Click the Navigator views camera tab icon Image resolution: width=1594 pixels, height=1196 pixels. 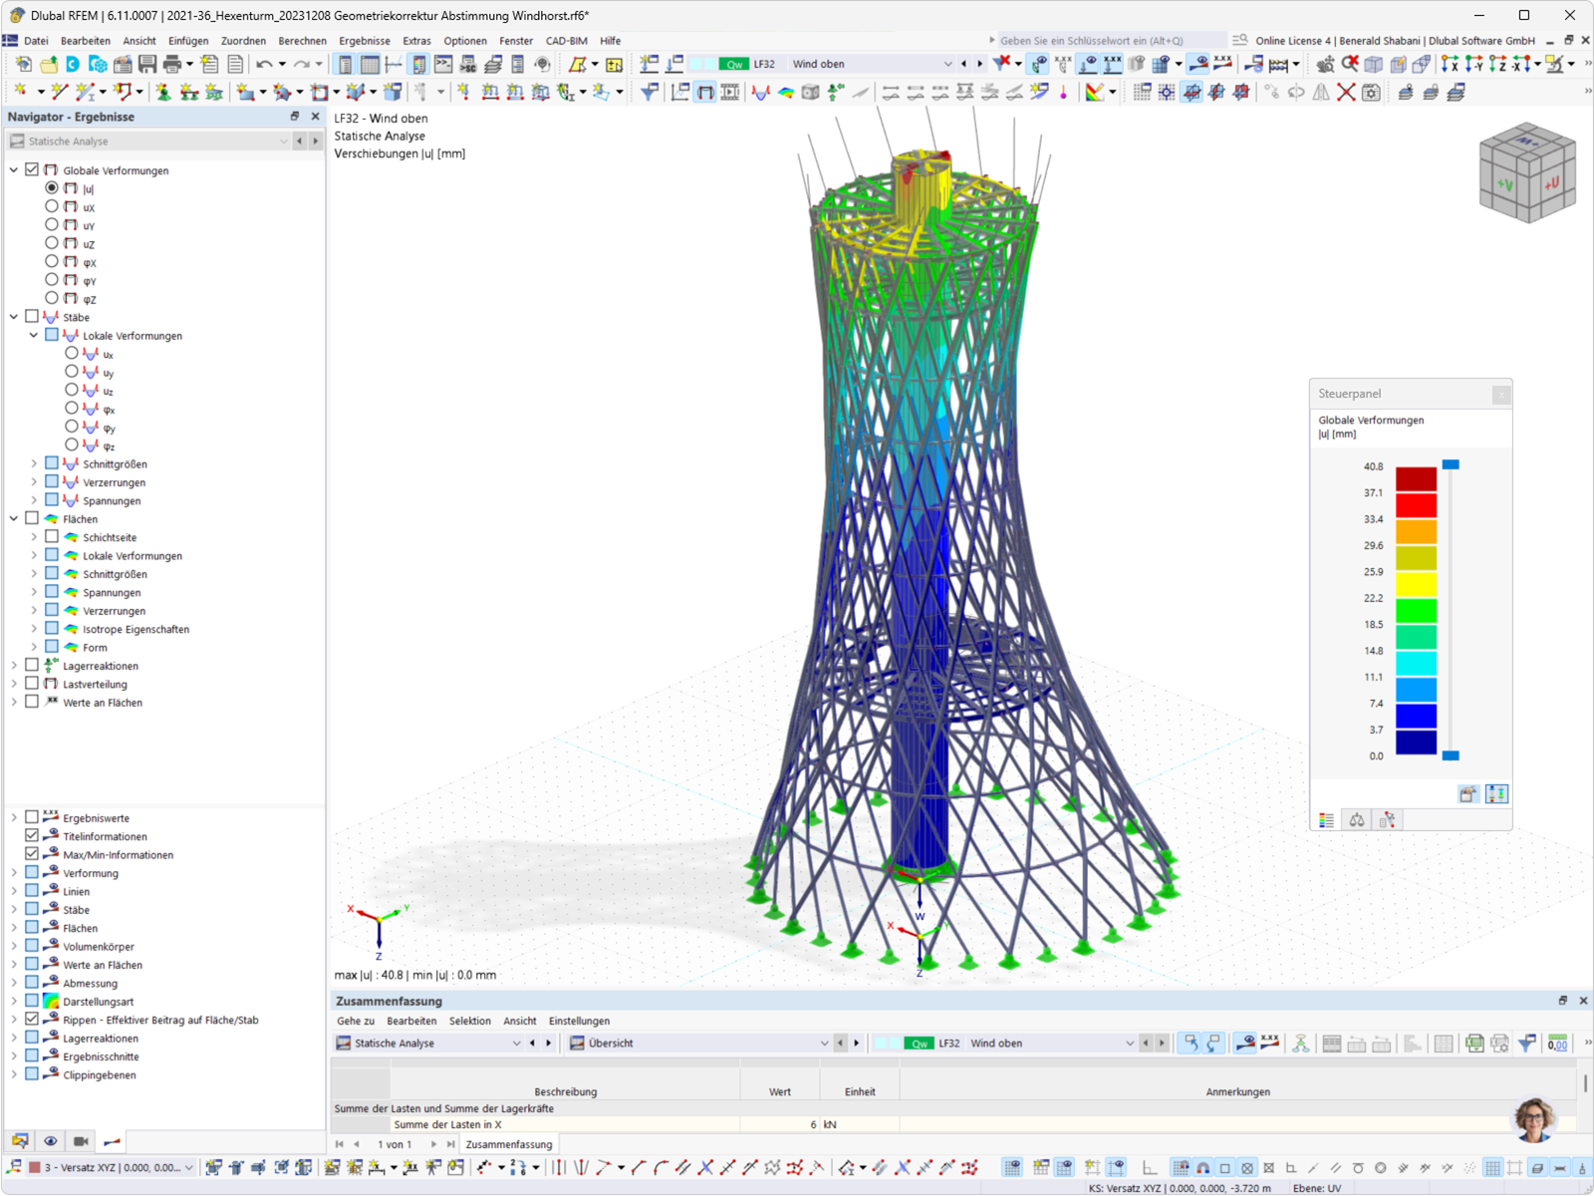[x=82, y=1141]
